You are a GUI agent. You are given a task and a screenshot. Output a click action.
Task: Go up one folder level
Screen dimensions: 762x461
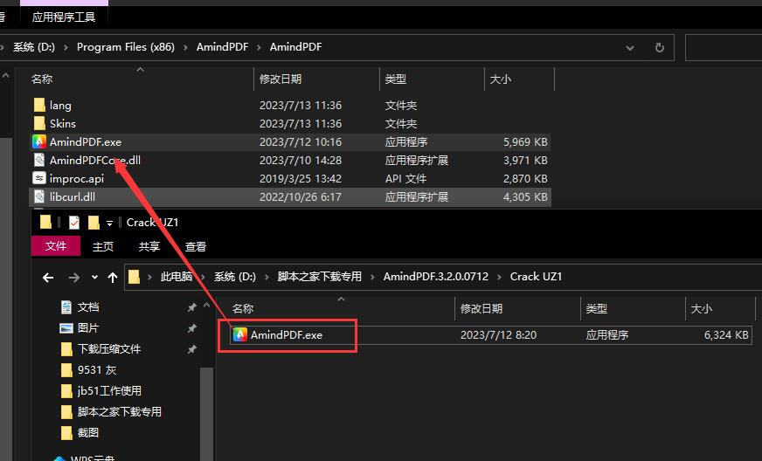coord(113,278)
